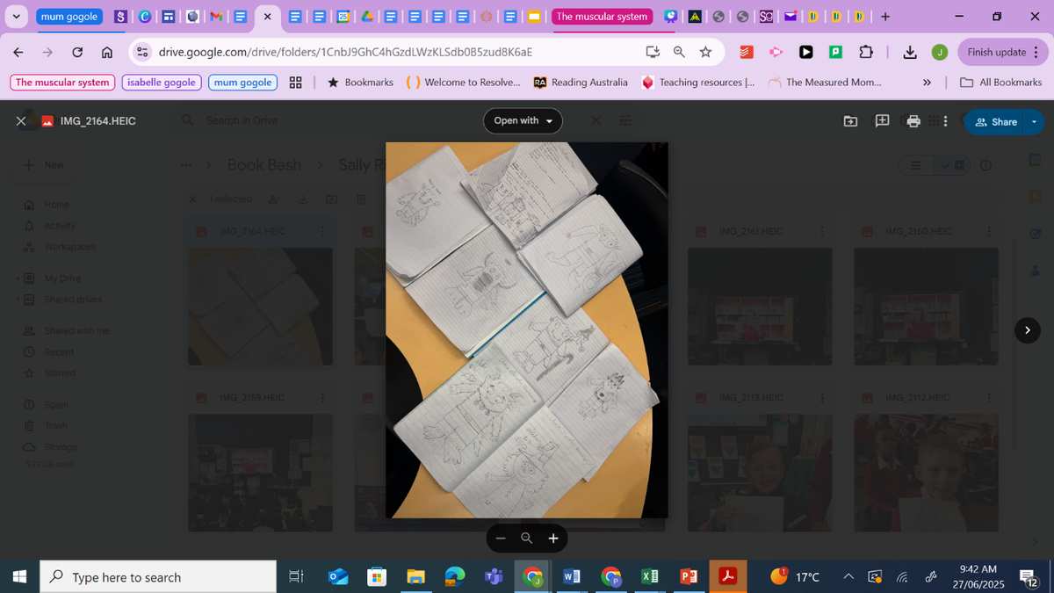Open the J profile avatar menu
This screenshot has width=1054, height=593.
click(x=940, y=53)
